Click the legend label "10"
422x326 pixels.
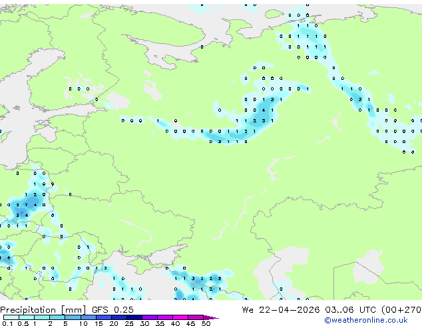click(x=83, y=323)
